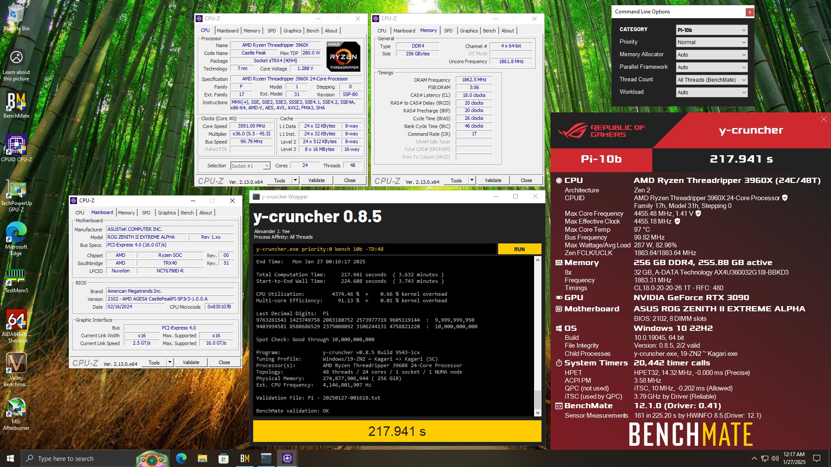Click the y-cruncher output scrollbar up arrow

point(538,260)
